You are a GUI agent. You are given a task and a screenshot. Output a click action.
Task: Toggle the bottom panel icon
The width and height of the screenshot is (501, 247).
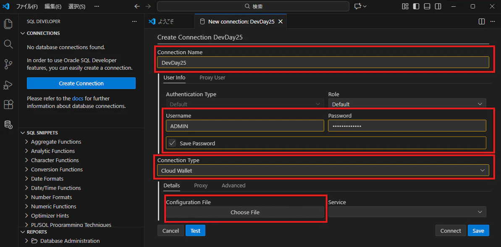pyautogui.click(x=427, y=6)
